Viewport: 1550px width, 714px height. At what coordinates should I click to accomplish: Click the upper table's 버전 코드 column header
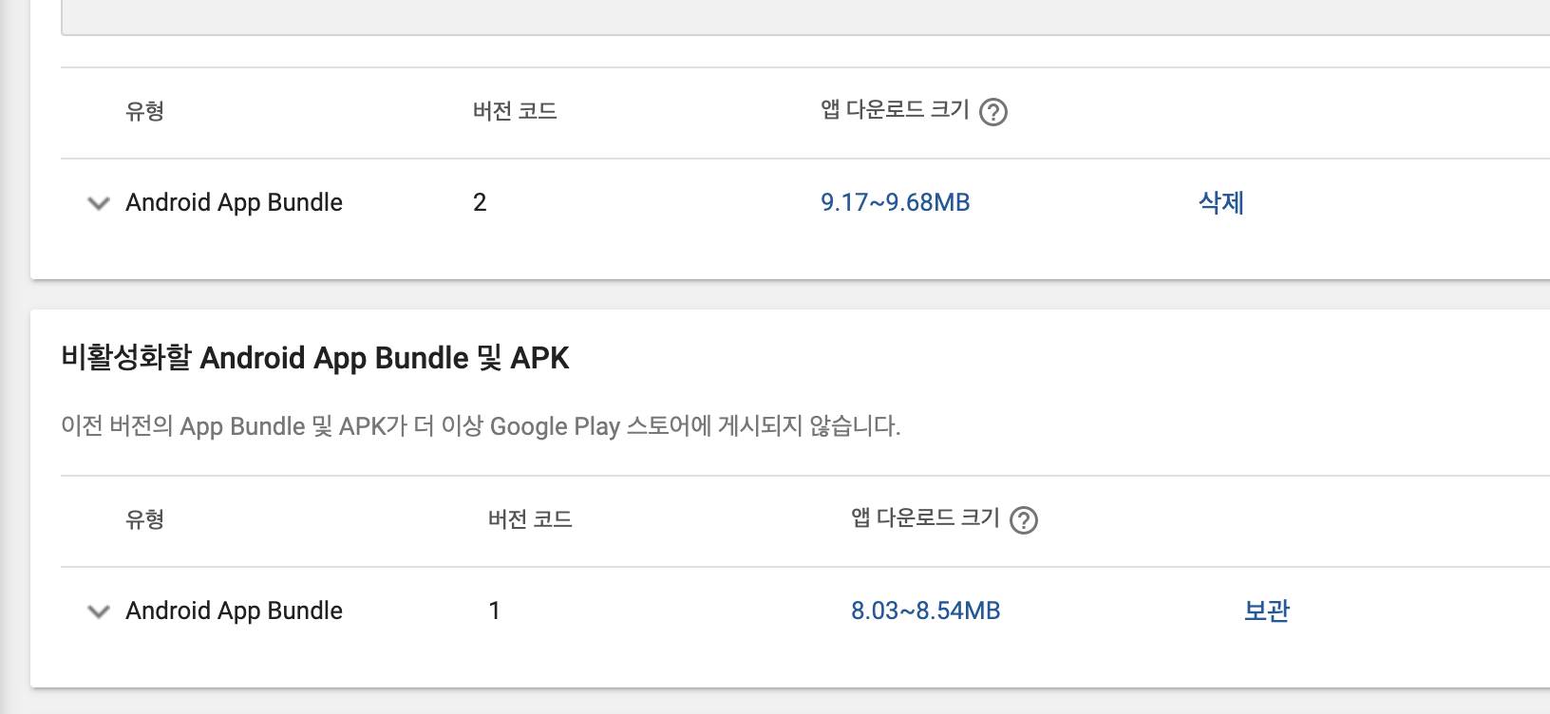coord(515,111)
